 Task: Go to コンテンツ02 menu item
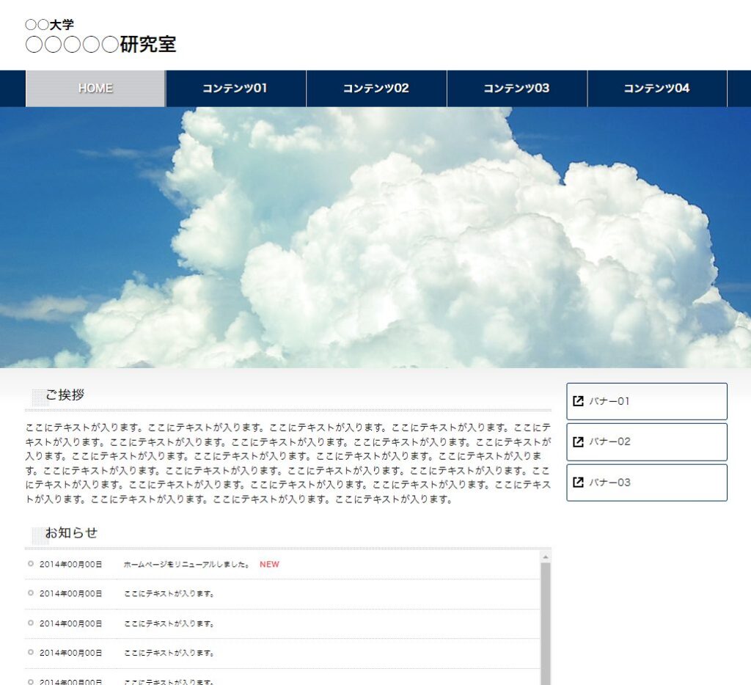[376, 89]
